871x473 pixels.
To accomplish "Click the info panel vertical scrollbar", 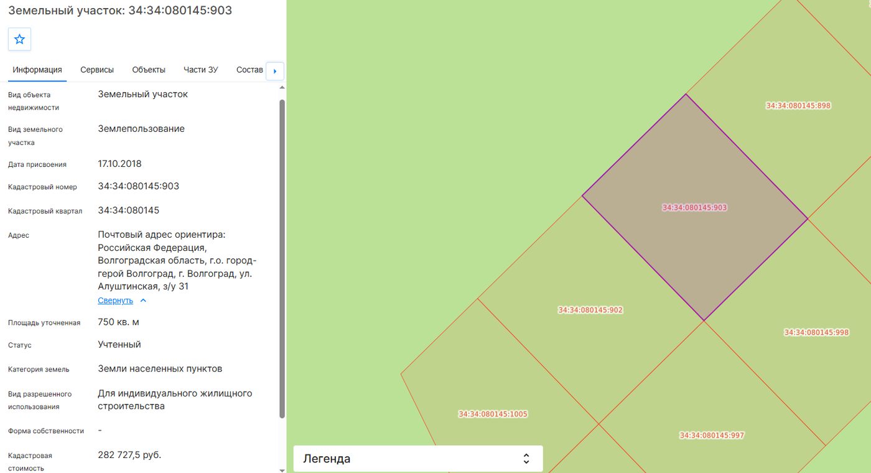I will pyautogui.click(x=282, y=258).
